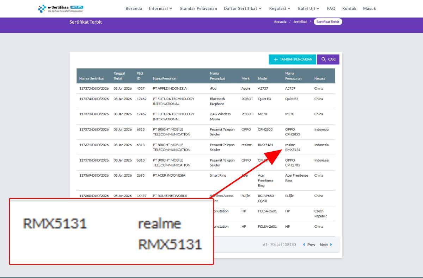The height and width of the screenshot is (278, 423).
Task: Select certificate number 117371/DJID/2026
Action: click(94, 145)
